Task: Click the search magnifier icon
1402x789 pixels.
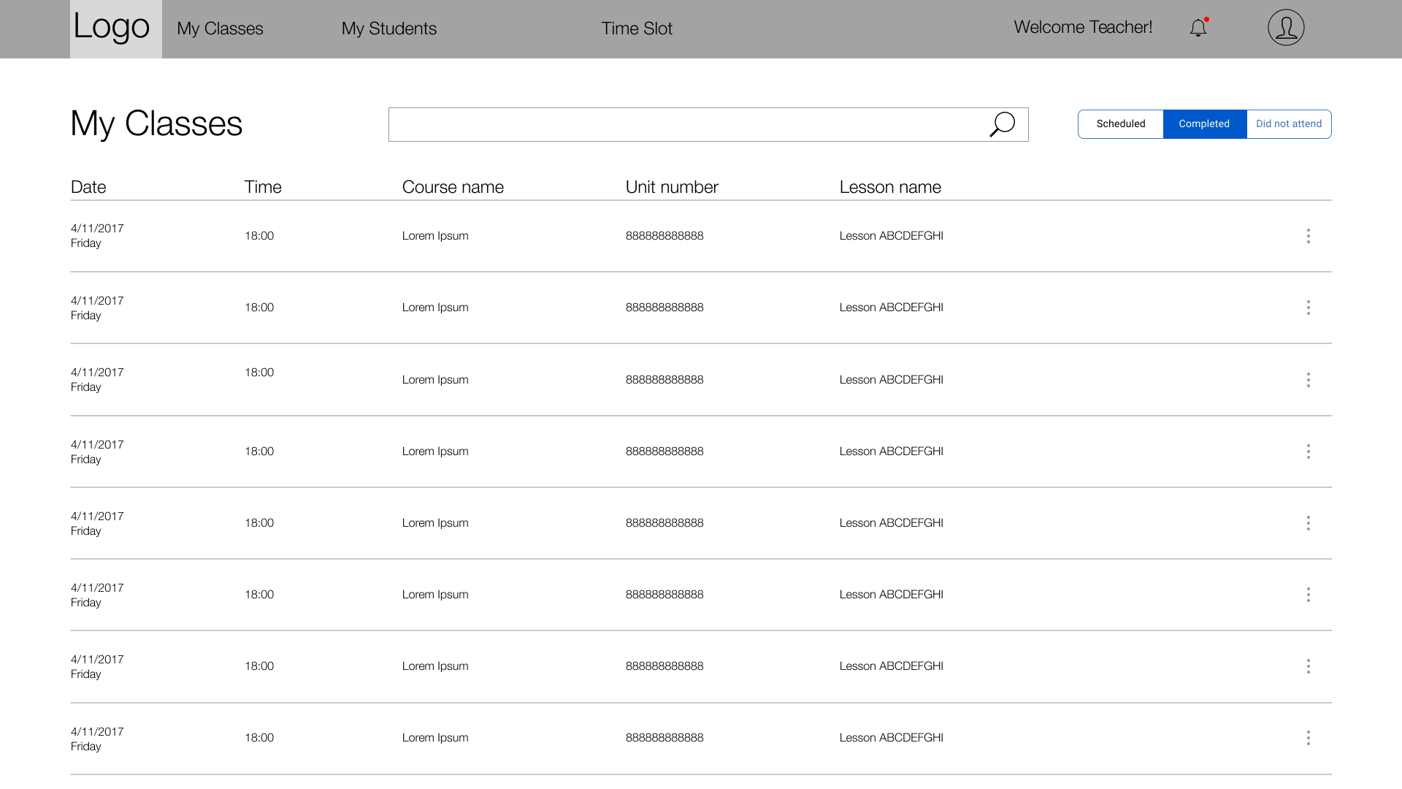Action: pos(1002,124)
